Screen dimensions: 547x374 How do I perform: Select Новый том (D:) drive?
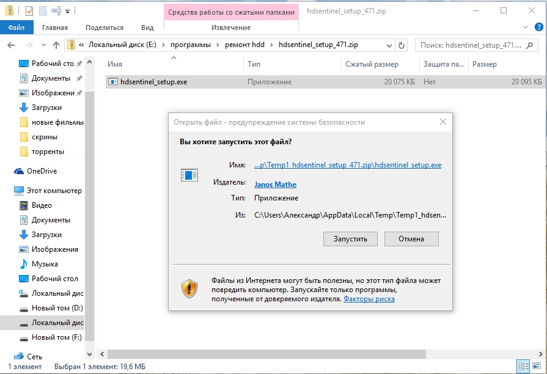57,308
